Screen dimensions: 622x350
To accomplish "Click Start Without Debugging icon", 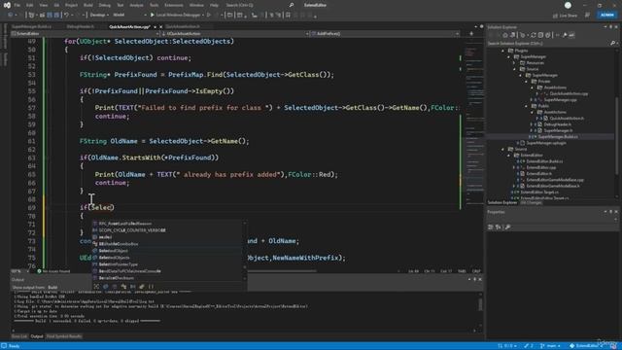I will pos(209,16).
